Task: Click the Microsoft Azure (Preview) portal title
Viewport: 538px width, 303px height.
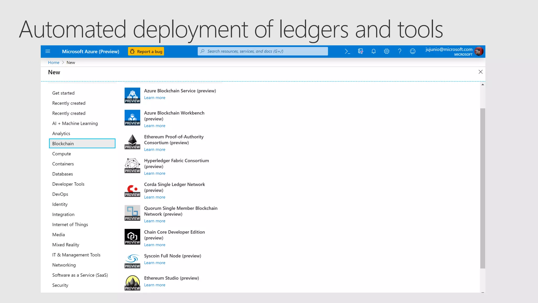Action: 91,52
